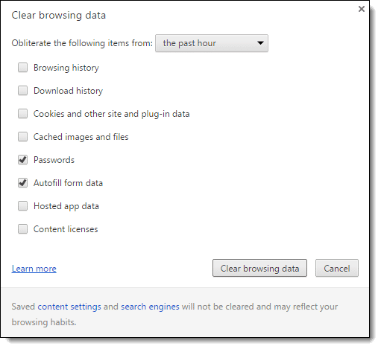Click the Clear browsing data button
The image size is (381, 349).
259,268
